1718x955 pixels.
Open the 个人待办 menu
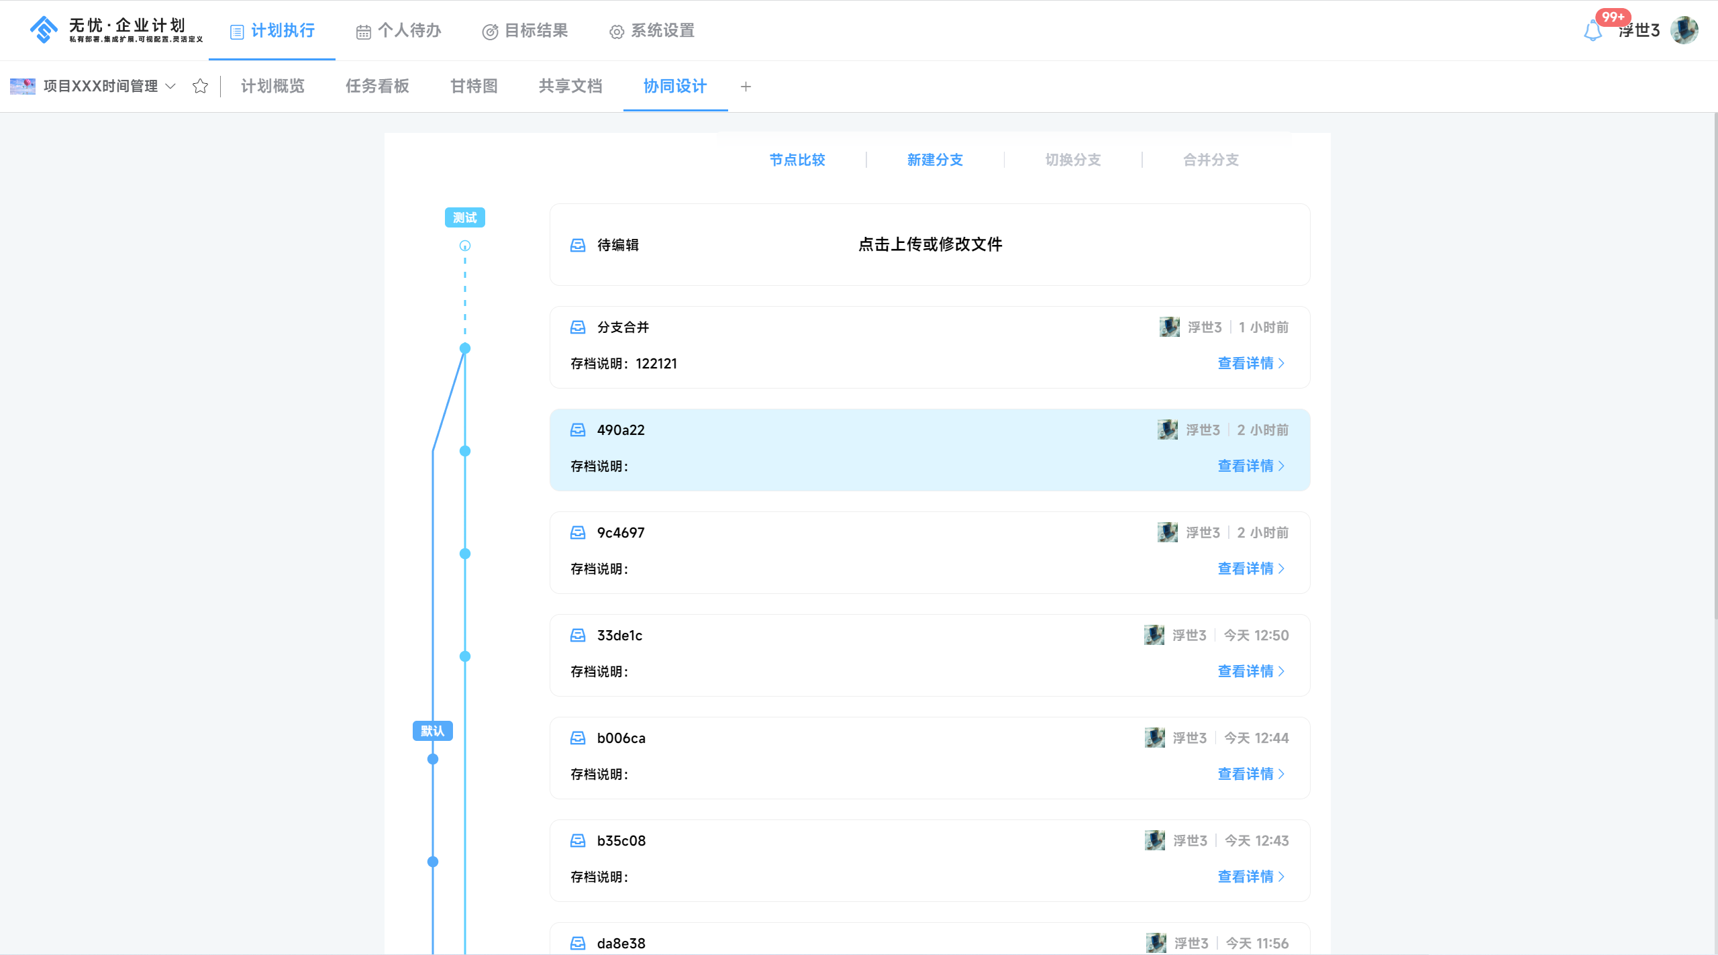399,31
